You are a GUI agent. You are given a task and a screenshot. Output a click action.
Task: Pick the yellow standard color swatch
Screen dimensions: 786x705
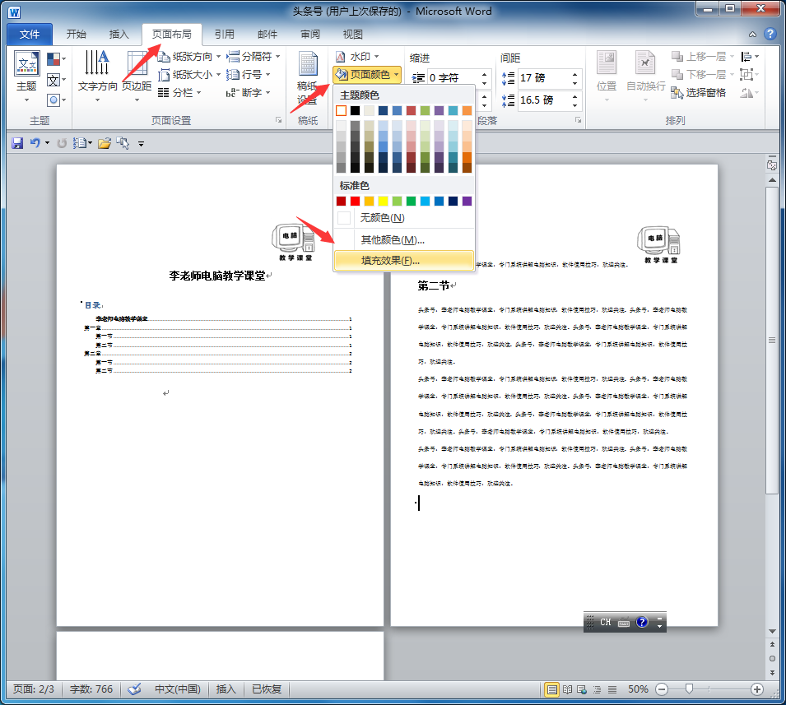(383, 201)
